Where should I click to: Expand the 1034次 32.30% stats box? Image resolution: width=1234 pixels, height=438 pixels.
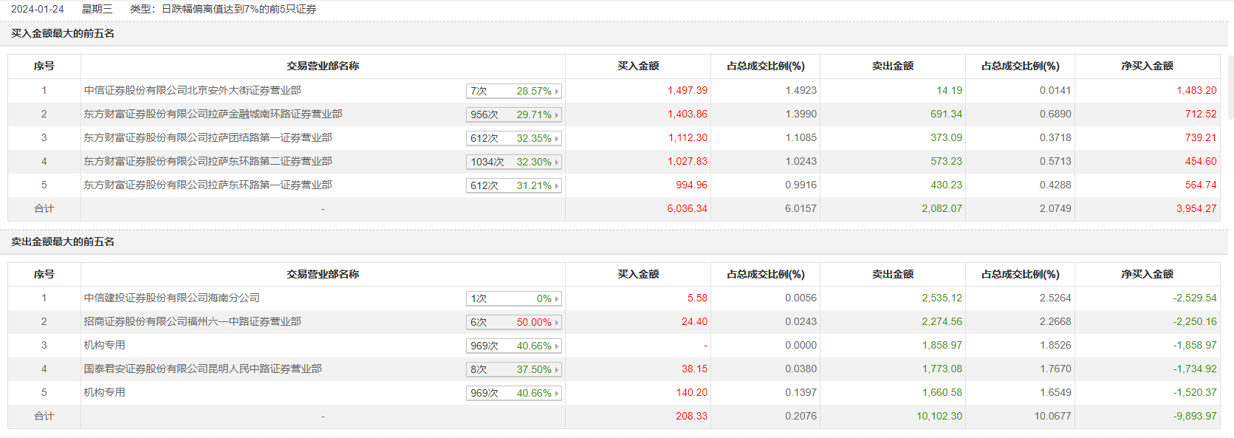click(x=513, y=162)
